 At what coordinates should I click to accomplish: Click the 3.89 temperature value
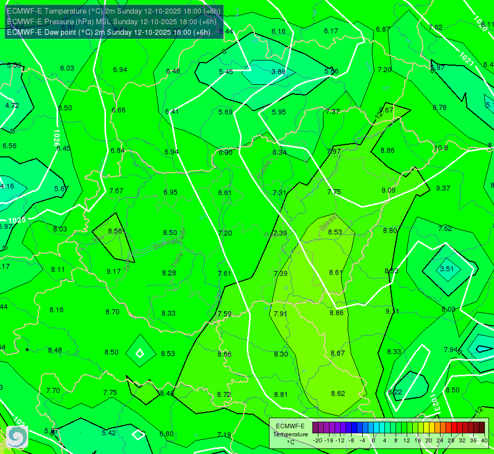pyautogui.click(x=279, y=72)
